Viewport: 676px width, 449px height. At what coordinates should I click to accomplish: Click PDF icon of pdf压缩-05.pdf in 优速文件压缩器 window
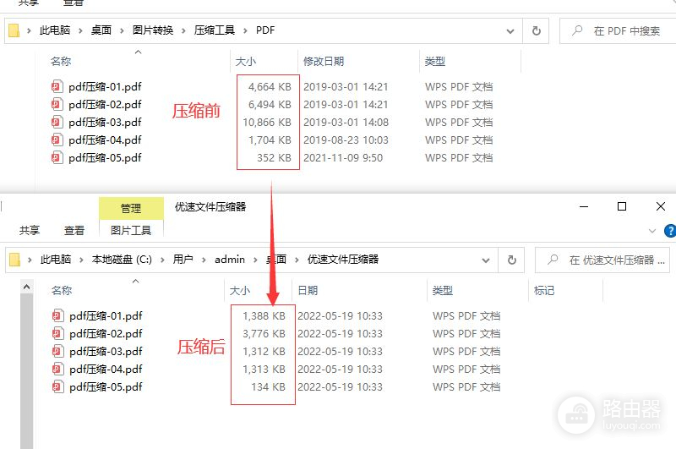(x=58, y=386)
